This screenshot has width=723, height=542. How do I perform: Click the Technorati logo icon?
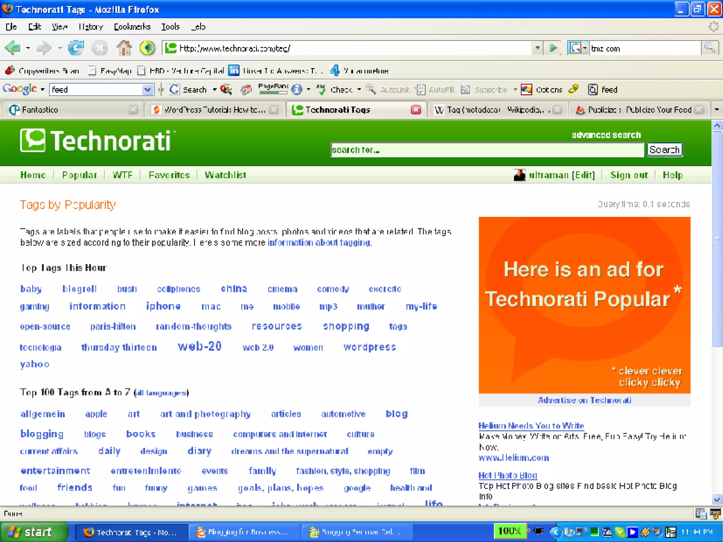pyautogui.click(x=32, y=141)
